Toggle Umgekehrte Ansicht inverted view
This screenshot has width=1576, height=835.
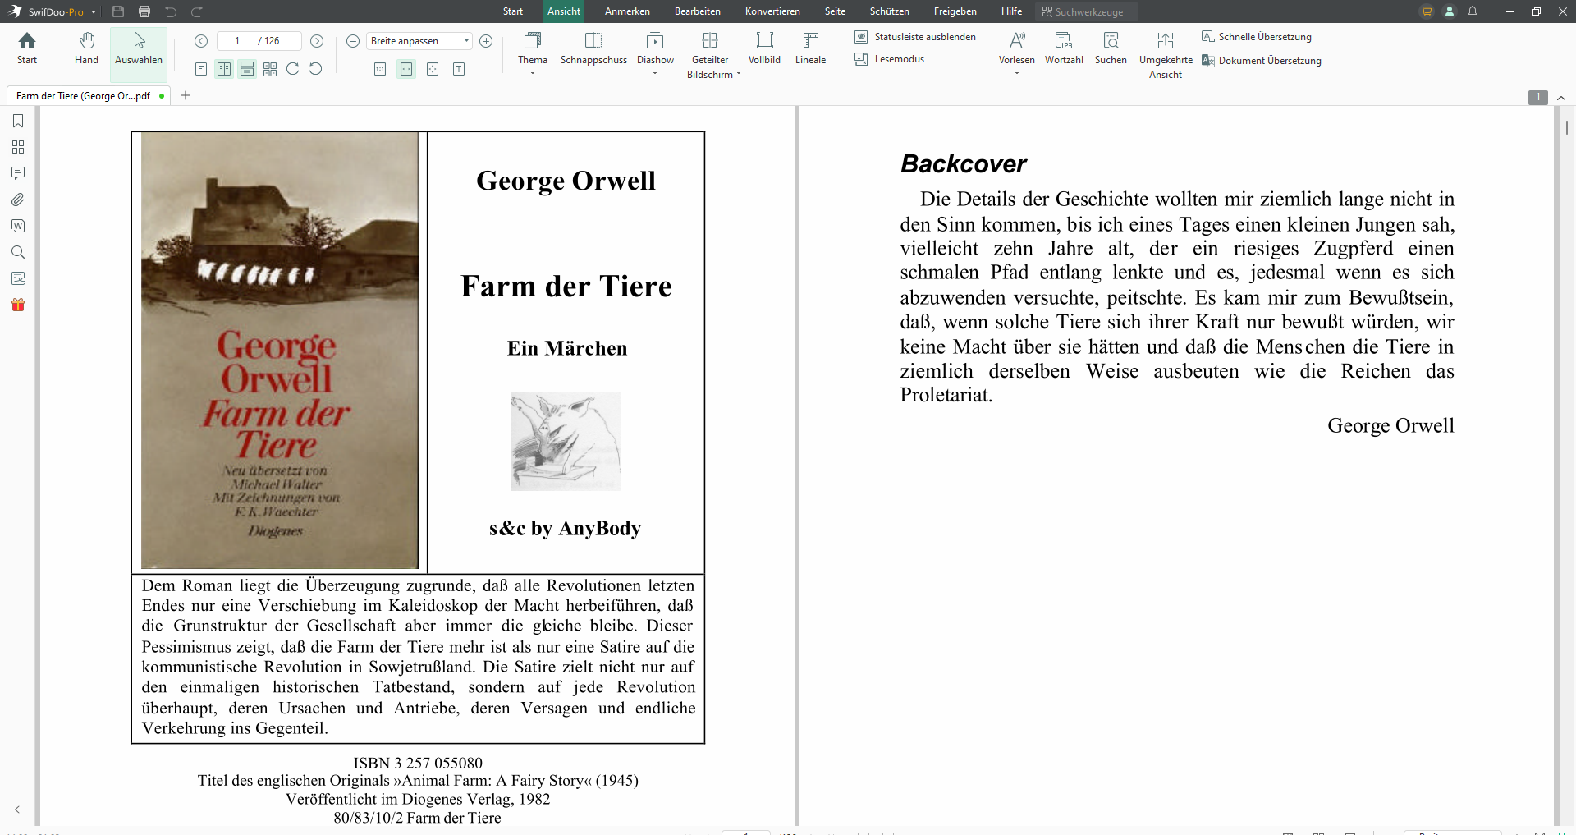[1166, 55]
